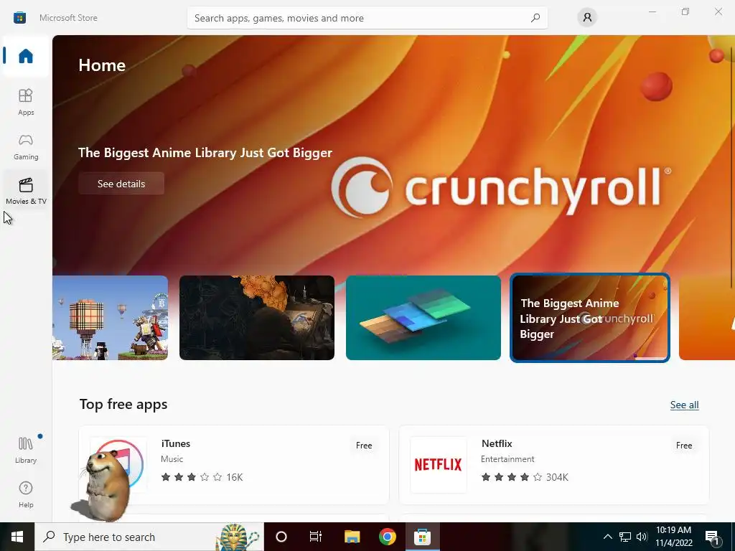Select the teal color layers carousel thumbnail
The height and width of the screenshot is (551, 735).
click(423, 318)
